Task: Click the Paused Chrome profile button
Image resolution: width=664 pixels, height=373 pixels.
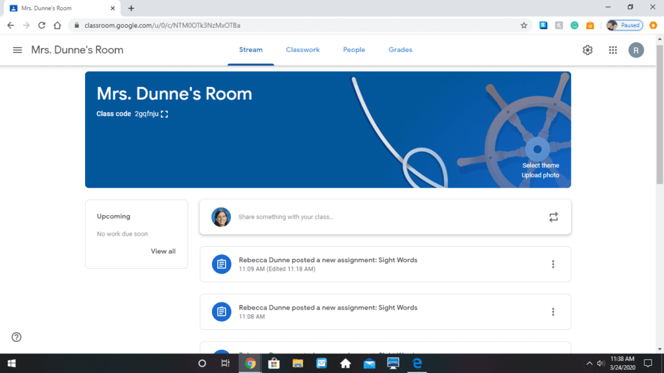Action: click(x=624, y=25)
